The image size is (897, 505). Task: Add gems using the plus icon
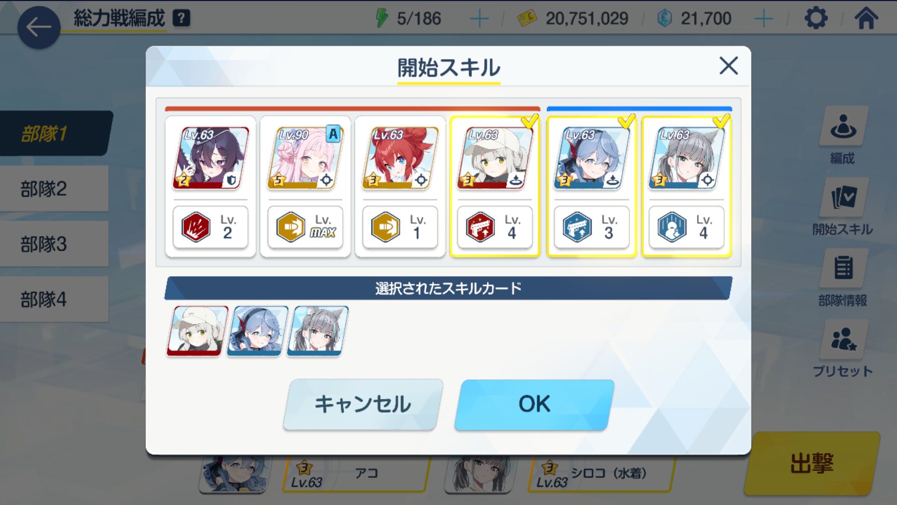[x=763, y=19]
